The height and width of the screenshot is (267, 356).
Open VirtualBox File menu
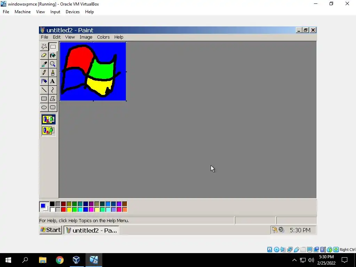(6, 12)
